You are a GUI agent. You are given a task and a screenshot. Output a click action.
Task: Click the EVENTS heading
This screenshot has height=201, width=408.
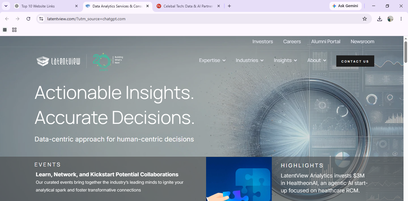tap(47, 165)
